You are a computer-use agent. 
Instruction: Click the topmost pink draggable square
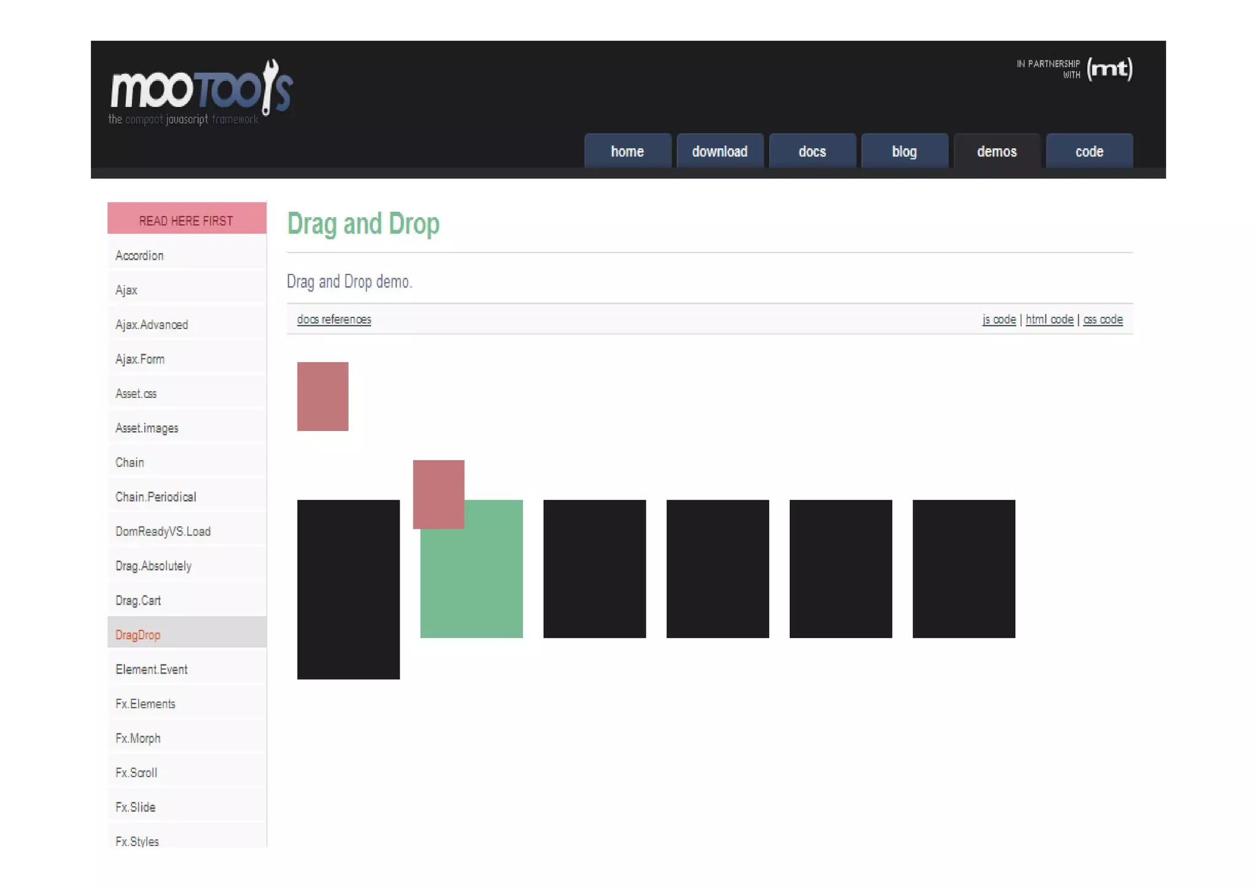coord(322,396)
